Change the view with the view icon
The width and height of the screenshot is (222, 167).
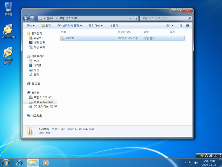click(168, 26)
